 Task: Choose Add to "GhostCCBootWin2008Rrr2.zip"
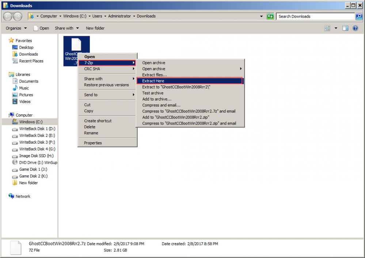click(x=190, y=117)
